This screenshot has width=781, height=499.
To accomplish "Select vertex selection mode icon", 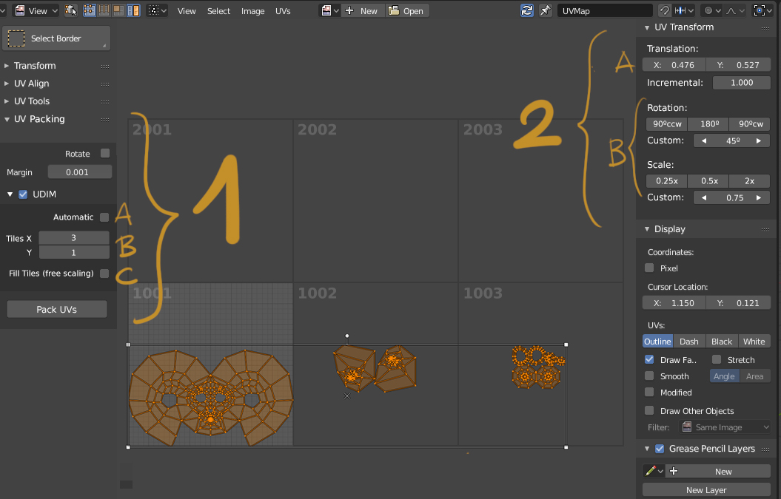I will pos(90,10).
